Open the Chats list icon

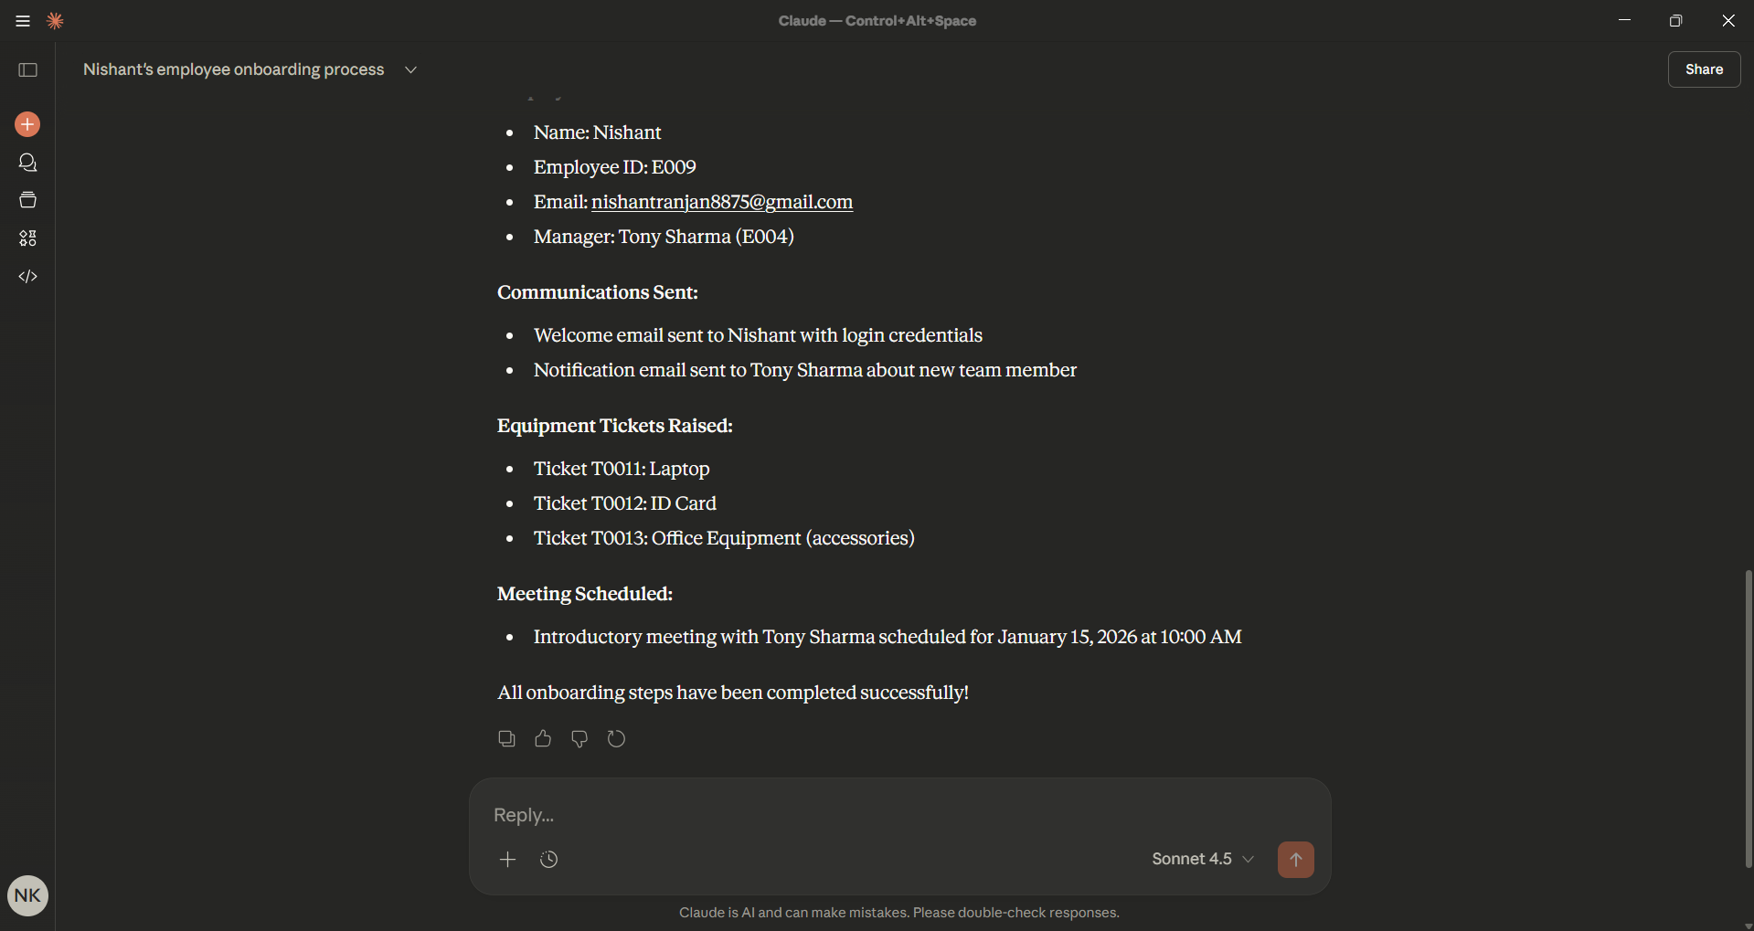click(27, 163)
